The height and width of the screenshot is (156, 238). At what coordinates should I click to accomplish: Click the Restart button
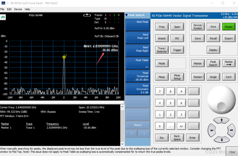[x=198, y=77]
